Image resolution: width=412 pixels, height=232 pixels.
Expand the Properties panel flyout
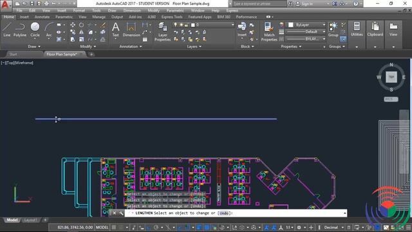point(291,46)
